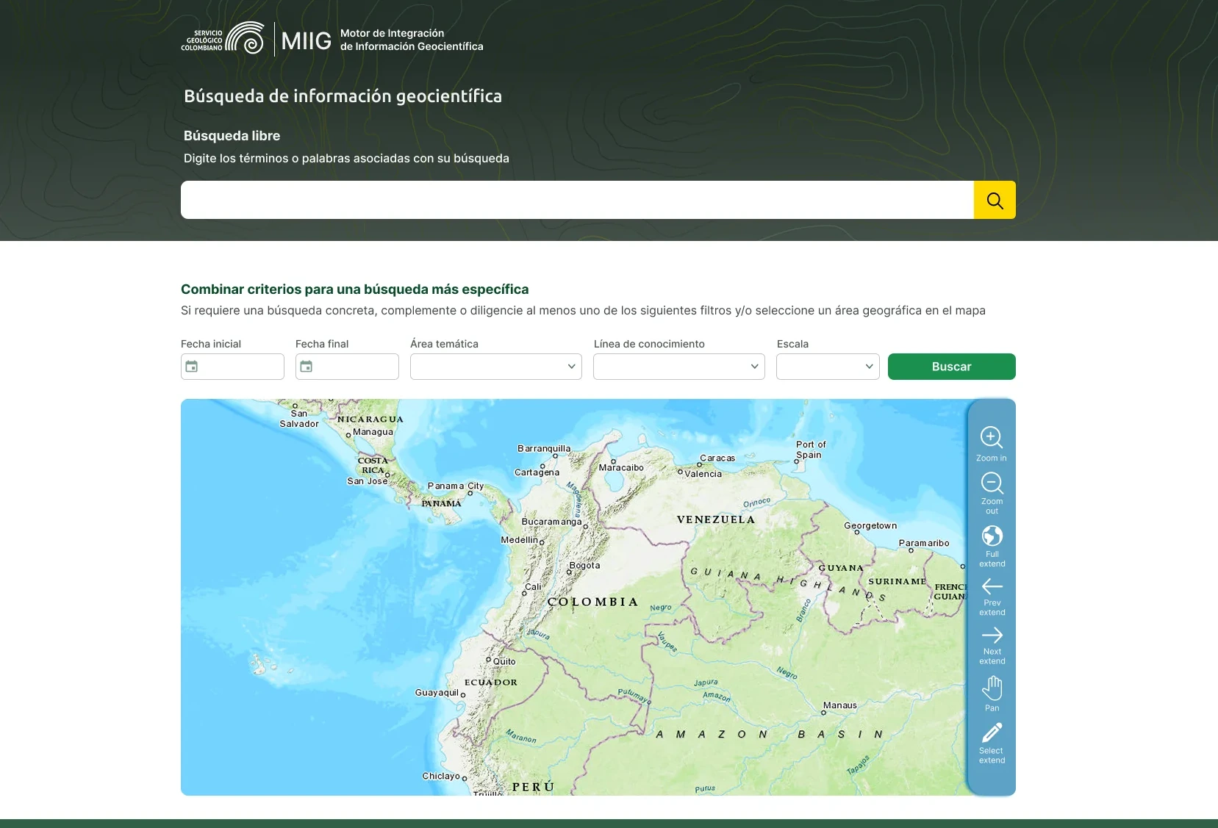Image resolution: width=1218 pixels, height=828 pixels.
Task: Focus the Búsqueda libre search field
Action: (577, 200)
